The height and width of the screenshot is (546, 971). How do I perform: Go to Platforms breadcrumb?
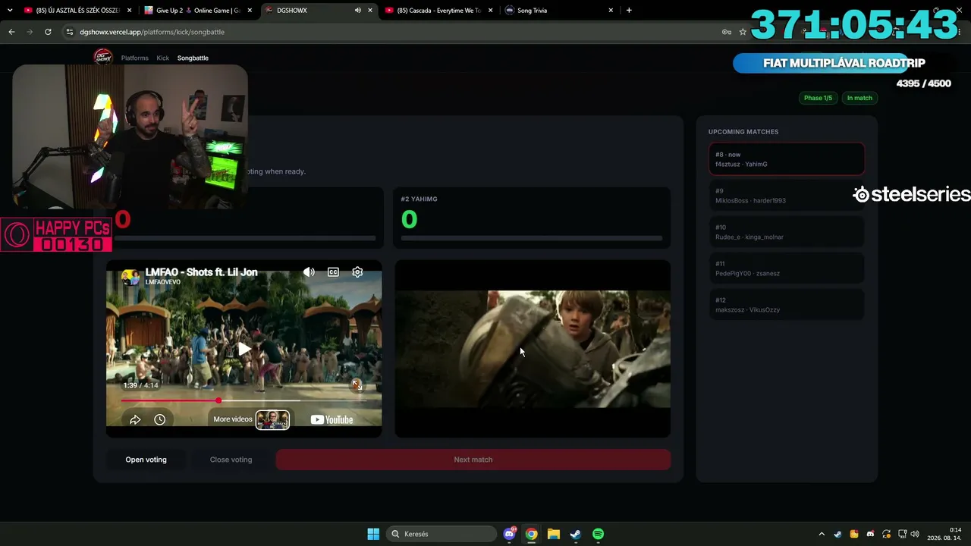(x=135, y=58)
